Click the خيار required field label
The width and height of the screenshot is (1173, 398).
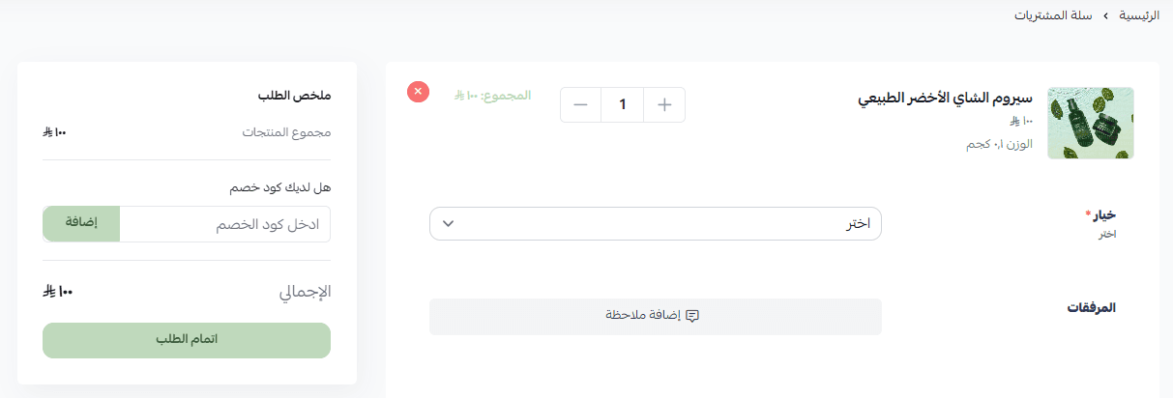pyautogui.click(x=1102, y=214)
